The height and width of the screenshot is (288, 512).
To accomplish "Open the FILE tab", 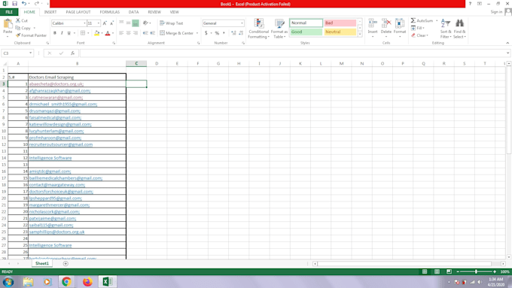I will [x=9, y=12].
